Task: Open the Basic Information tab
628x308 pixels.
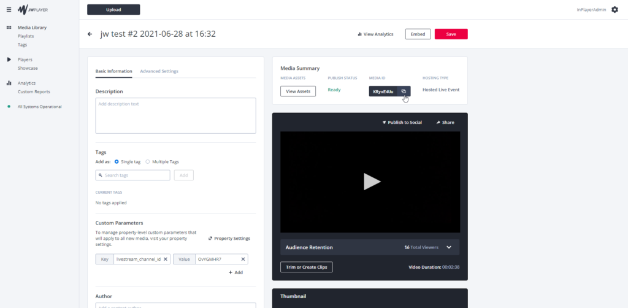Action: [x=113, y=71]
